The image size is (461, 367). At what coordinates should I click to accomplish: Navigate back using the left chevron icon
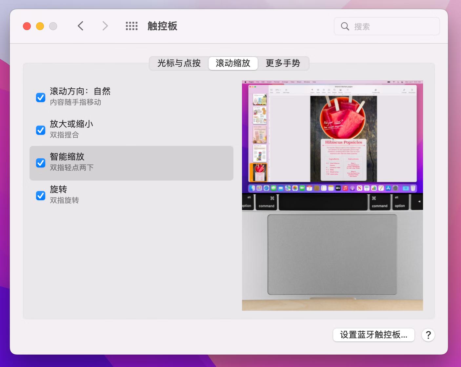[81, 26]
